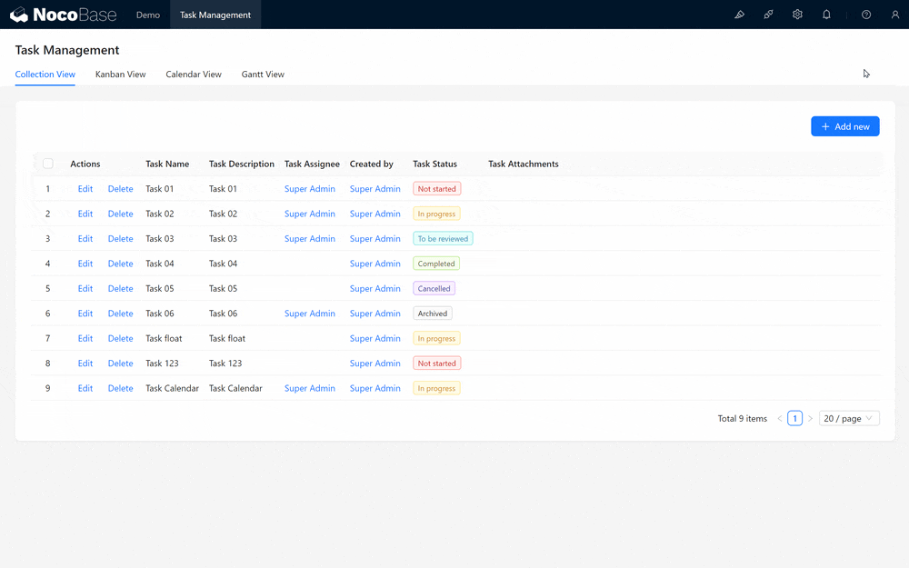This screenshot has height=568, width=909.
Task: Click the Task Description column header
Action: click(242, 164)
